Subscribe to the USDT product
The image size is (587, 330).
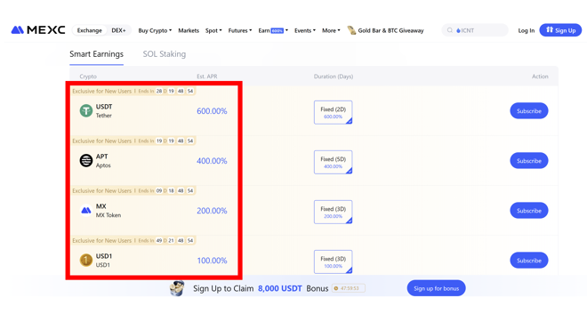529,111
